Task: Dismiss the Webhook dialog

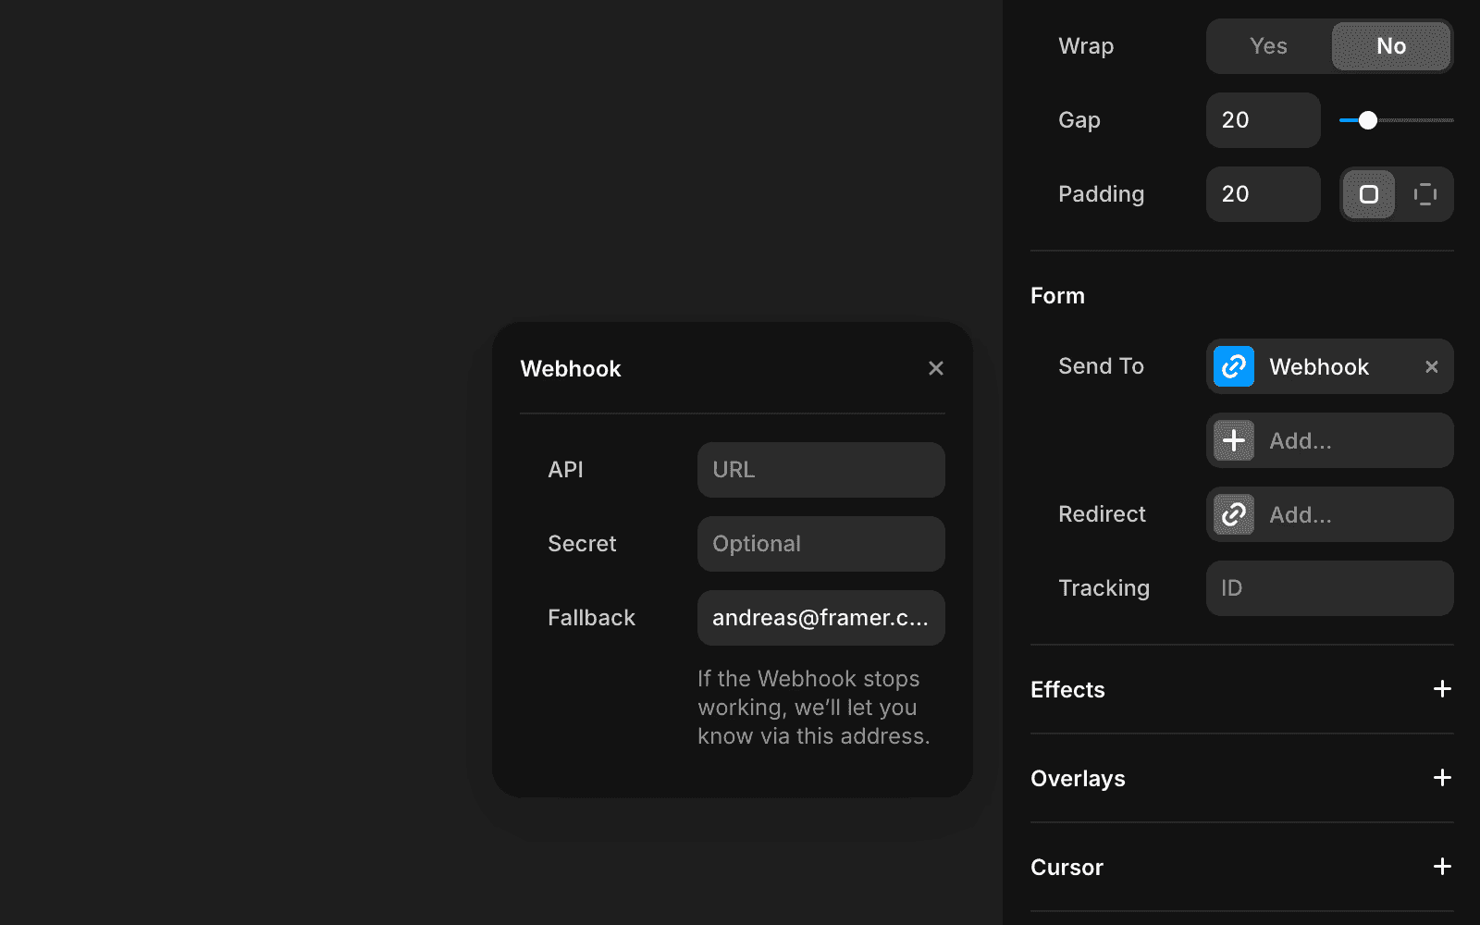Action: tap(936, 368)
